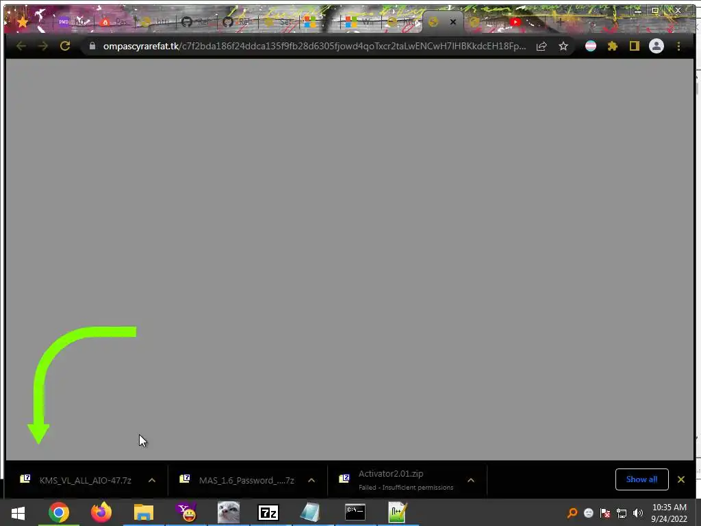Screen dimensions: 701x526
Task: Open the Extensions puzzle icon
Action: click(x=613, y=46)
